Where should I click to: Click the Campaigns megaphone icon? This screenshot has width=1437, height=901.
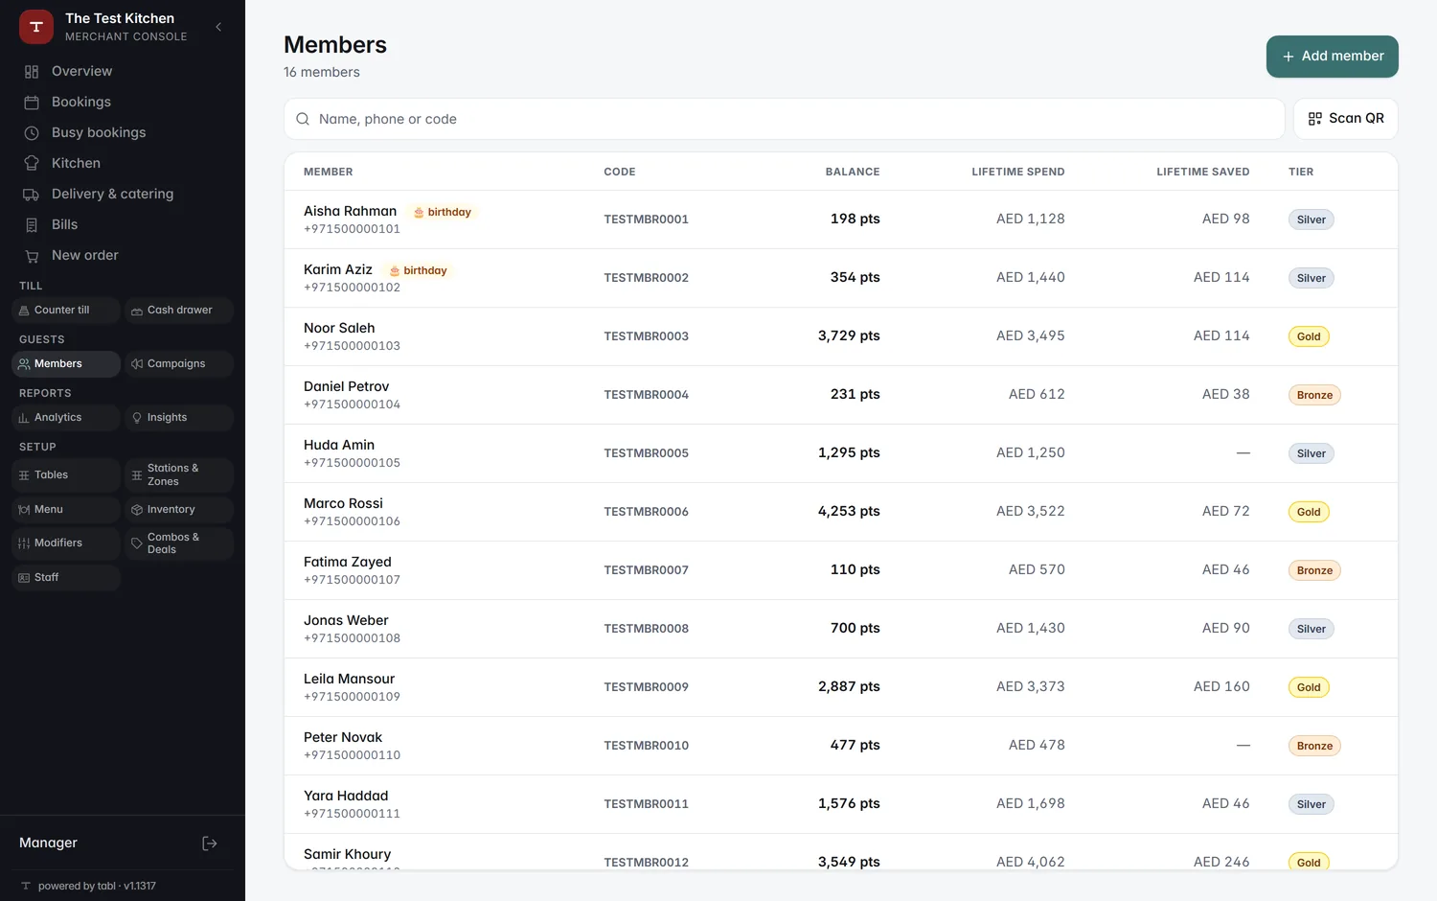click(x=137, y=364)
